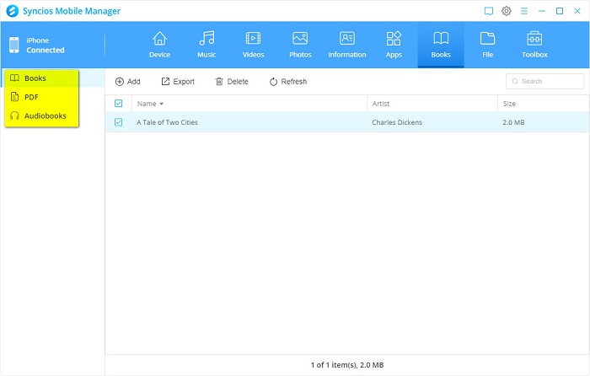This screenshot has height=376, width=590.
Task: Sort by Name column dropdown arrow
Action: tap(161, 104)
